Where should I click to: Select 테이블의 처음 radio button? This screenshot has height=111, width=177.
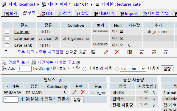(x=84, y=69)
